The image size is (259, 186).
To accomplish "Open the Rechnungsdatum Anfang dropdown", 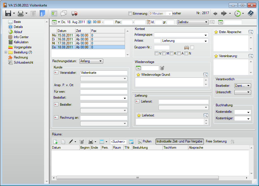I will pos(91,61).
